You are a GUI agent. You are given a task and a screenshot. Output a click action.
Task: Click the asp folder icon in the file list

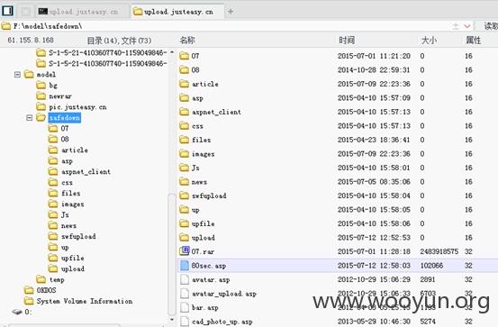point(184,98)
